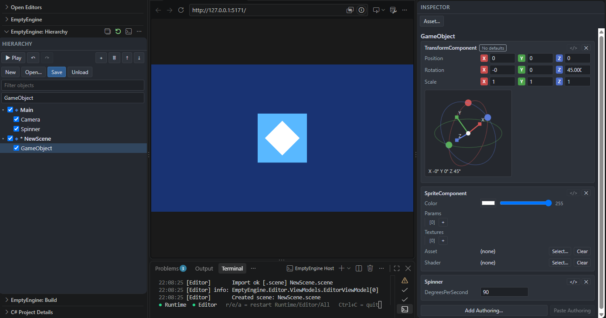View source of TransformComponent via code icon
Viewport: 606px width, 318px height.
pos(574,48)
